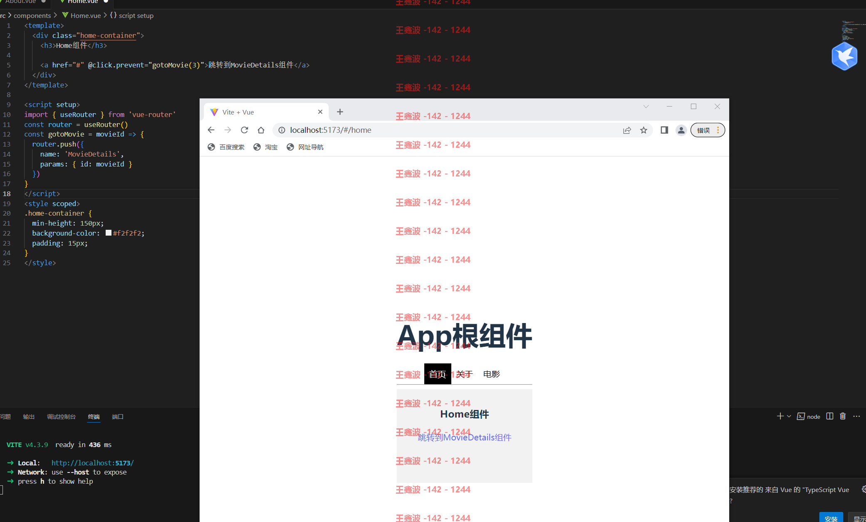Open the browser side panel icon
The width and height of the screenshot is (866, 522).
click(664, 130)
